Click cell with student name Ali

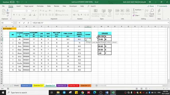pos(19,39)
